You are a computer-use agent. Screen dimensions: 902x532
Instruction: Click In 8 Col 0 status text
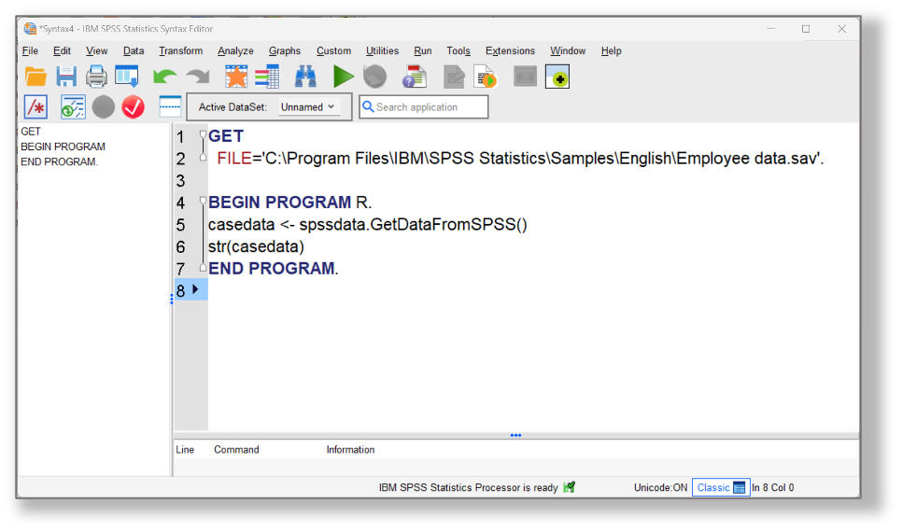(x=773, y=487)
